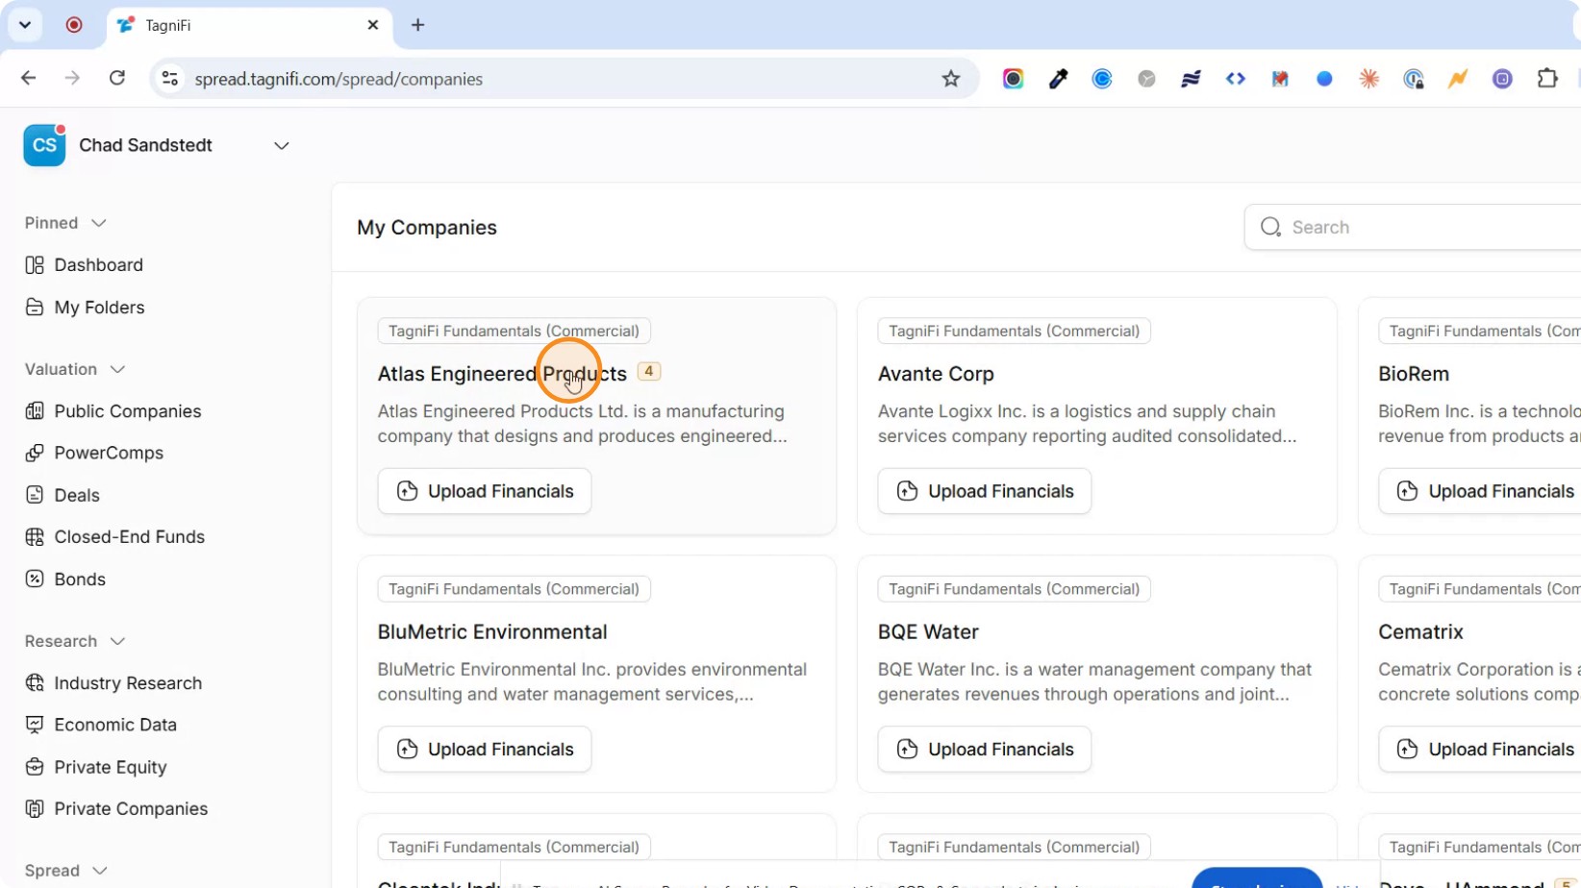Collapse the Spread section
The width and height of the screenshot is (1581, 888).
(99, 871)
